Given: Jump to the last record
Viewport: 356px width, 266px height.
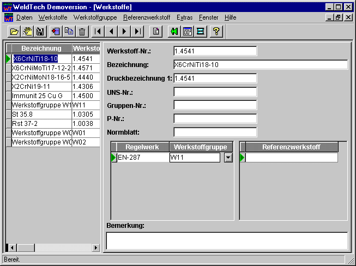Looking at the screenshot, I should tap(137, 32).
